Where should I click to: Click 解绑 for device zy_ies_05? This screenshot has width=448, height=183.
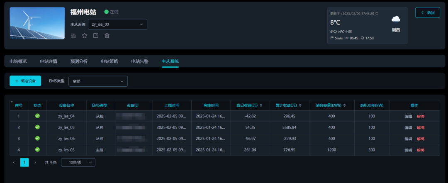[x=421, y=127]
